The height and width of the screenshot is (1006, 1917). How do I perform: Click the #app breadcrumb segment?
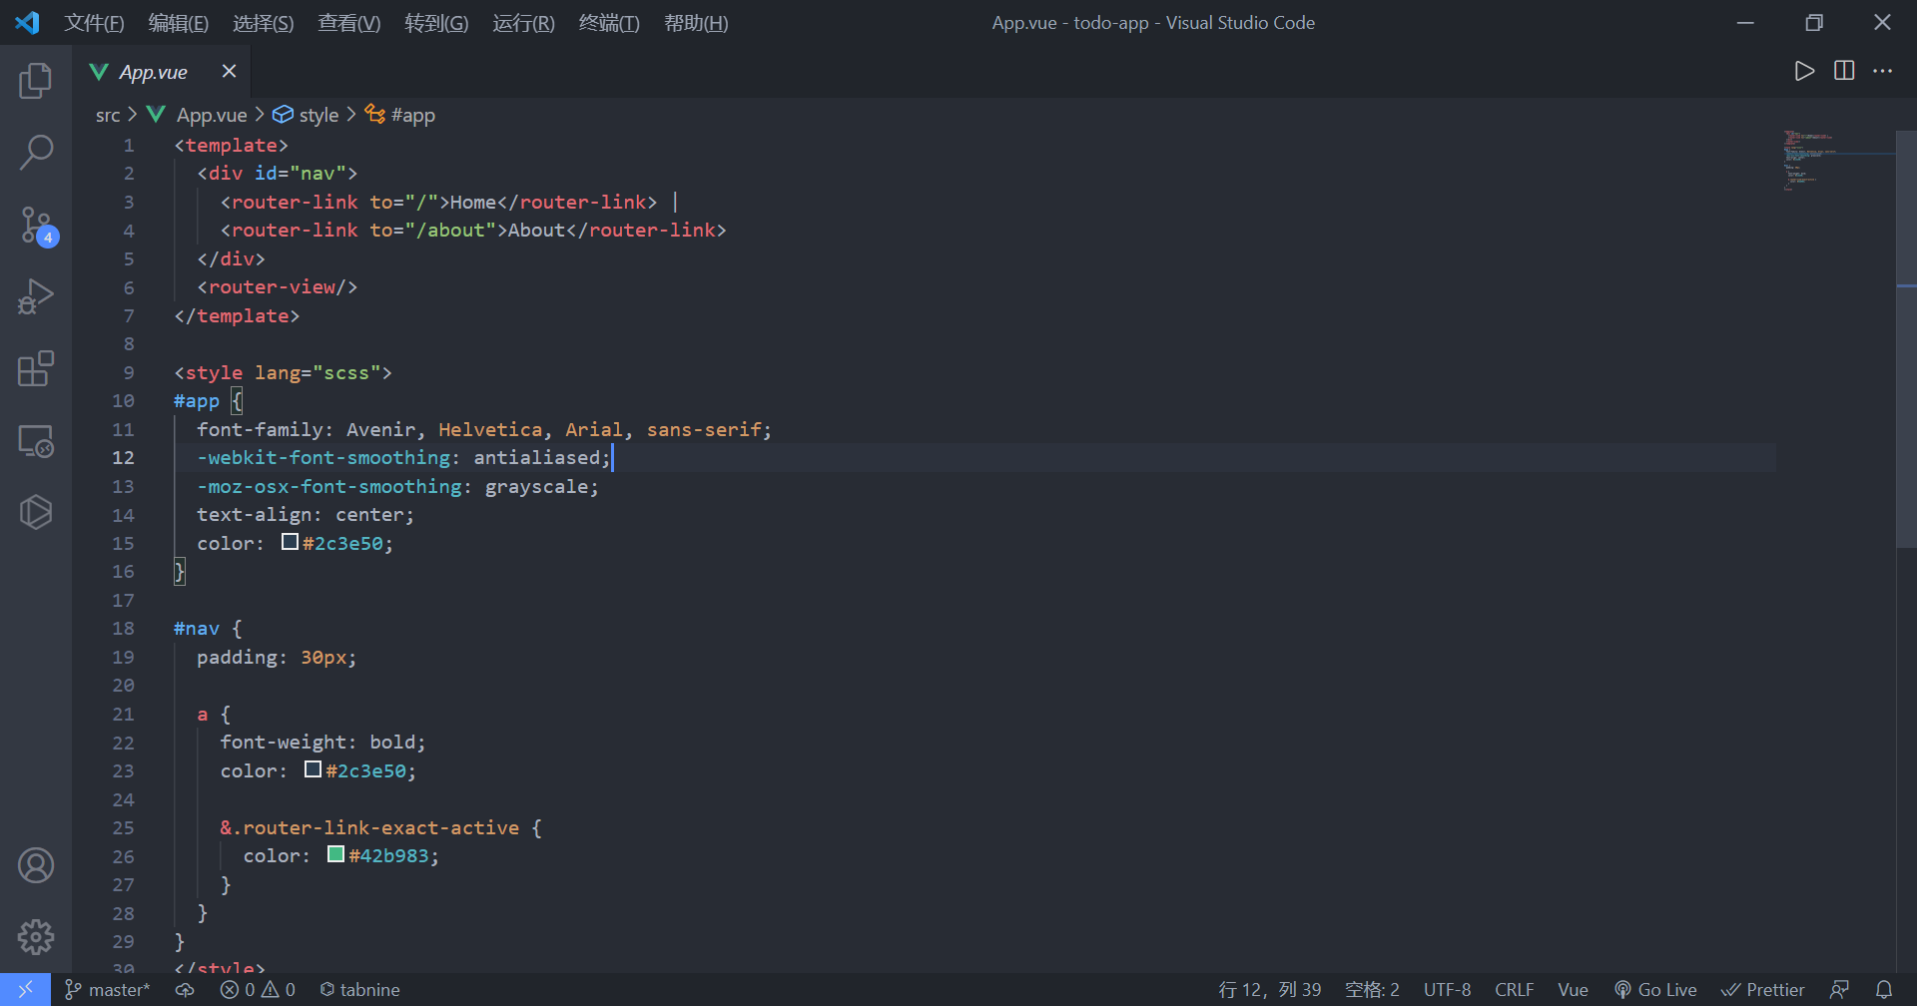tap(412, 115)
